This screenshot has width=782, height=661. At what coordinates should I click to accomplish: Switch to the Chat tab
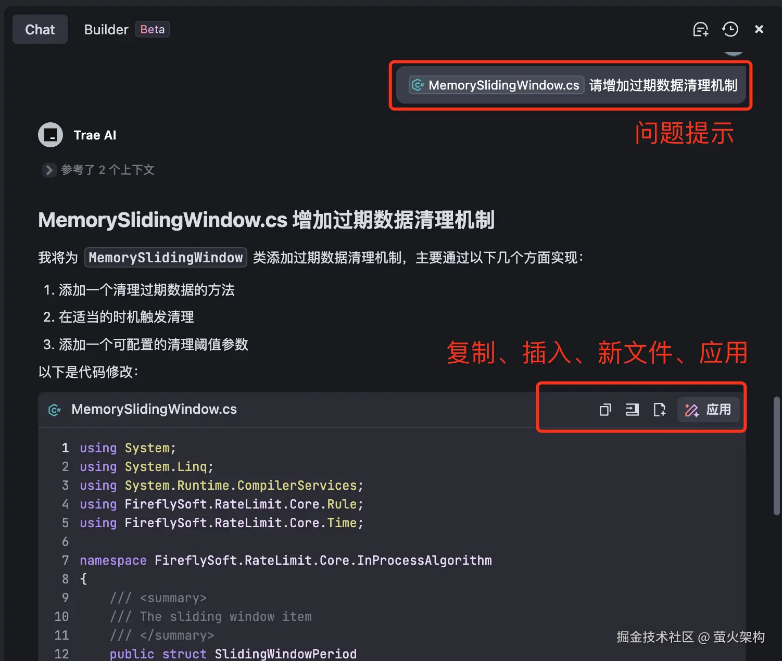[40, 30]
